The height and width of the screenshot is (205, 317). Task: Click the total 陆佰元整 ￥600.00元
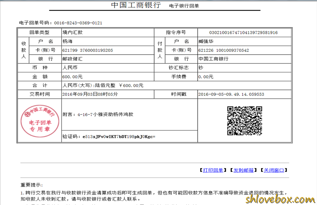click(x=119, y=85)
